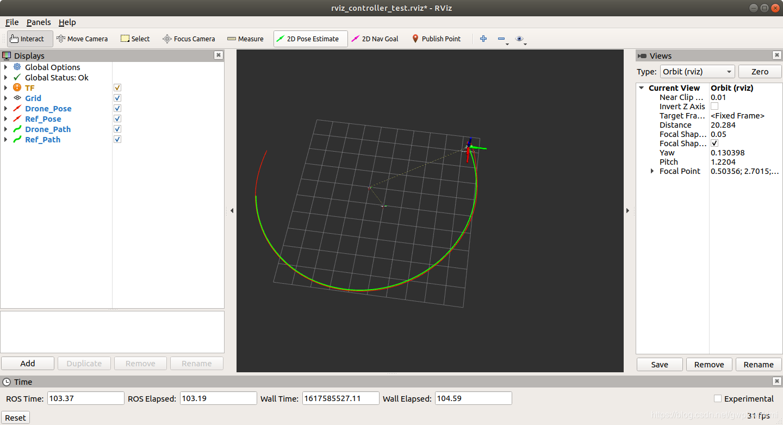Click the green Drone_Path icon

click(x=17, y=129)
